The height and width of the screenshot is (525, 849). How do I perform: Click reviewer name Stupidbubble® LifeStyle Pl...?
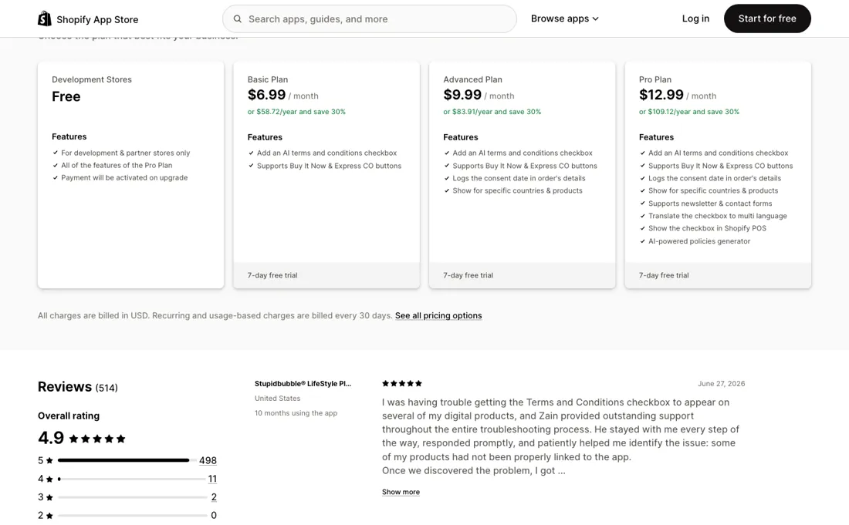(303, 383)
